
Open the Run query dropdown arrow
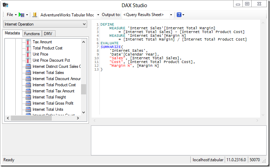click(x=27, y=15)
